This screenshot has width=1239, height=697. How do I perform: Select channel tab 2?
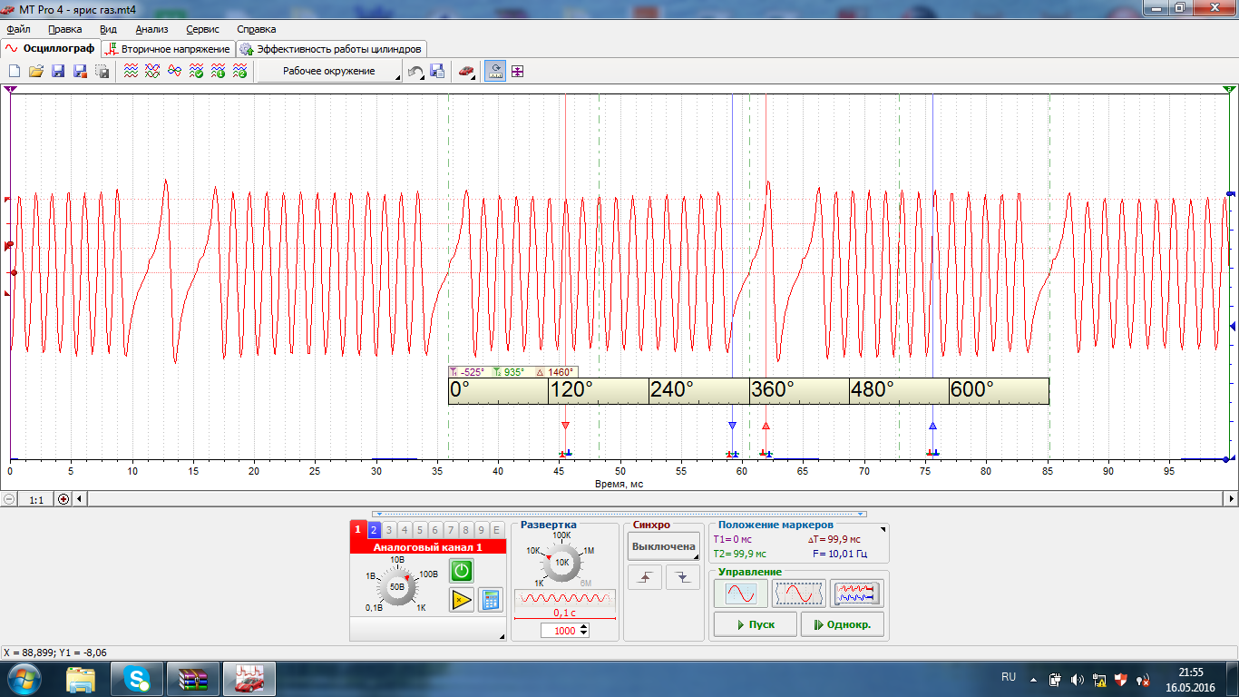[374, 530]
